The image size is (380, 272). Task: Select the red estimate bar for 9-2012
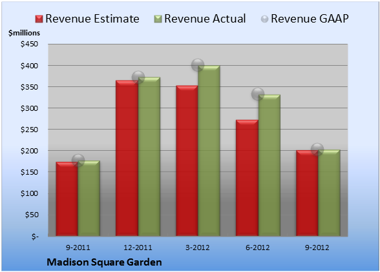pos(307,193)
